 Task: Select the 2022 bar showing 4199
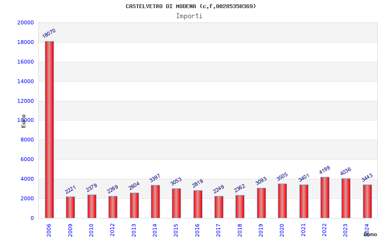[x=325, y=197]
